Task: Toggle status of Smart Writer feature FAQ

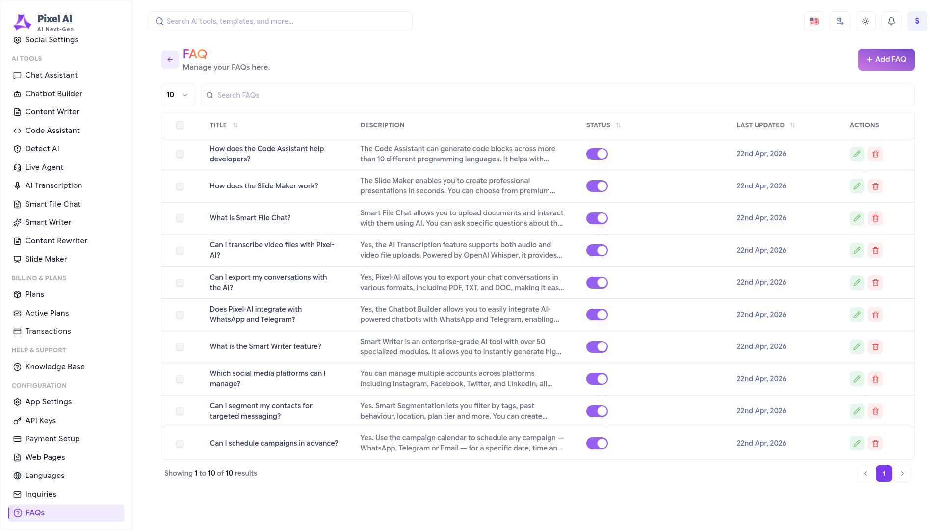Action: (x=597, y=347)
